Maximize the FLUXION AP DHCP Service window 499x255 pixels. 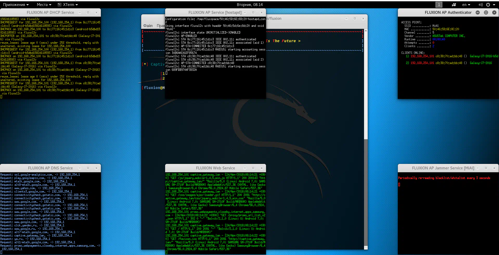[88, 12]
